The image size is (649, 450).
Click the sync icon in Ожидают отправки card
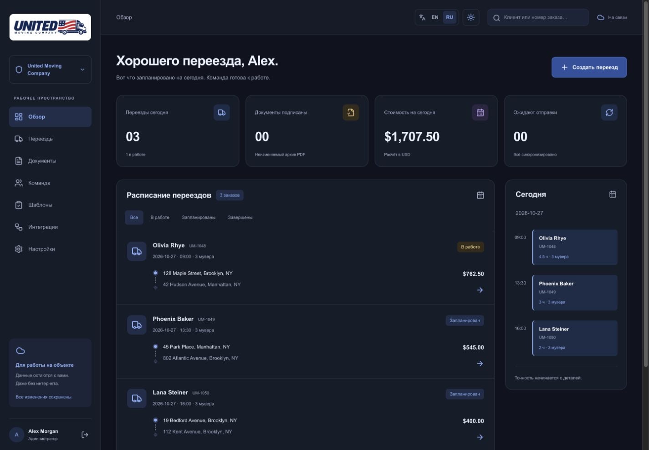tap(609, 112)
